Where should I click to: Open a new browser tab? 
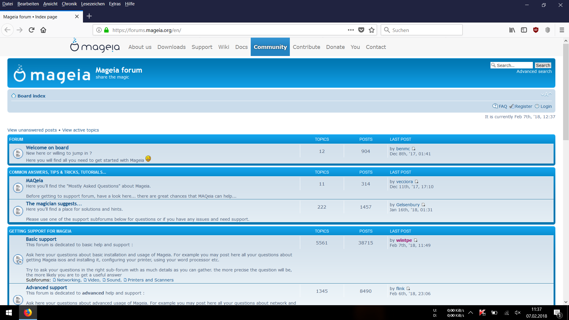(89, 16)
